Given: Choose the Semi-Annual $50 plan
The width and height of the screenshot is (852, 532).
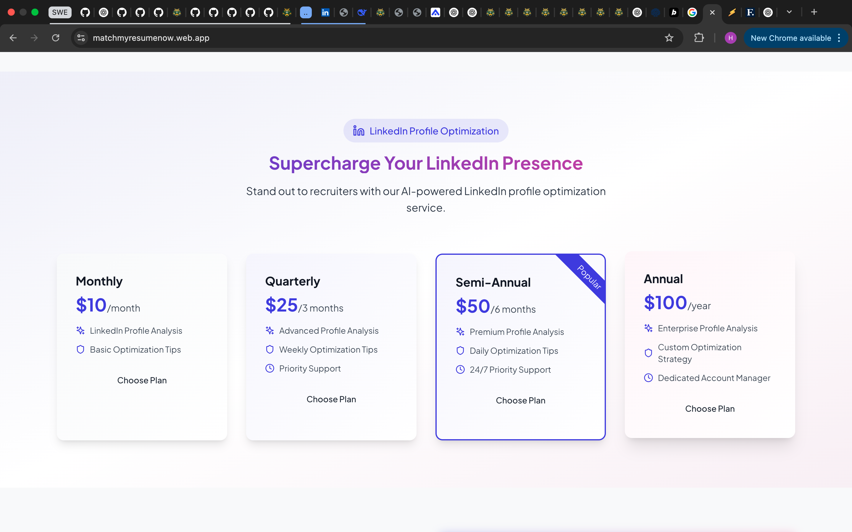Looking at the screenshot, I should (520, 400).
